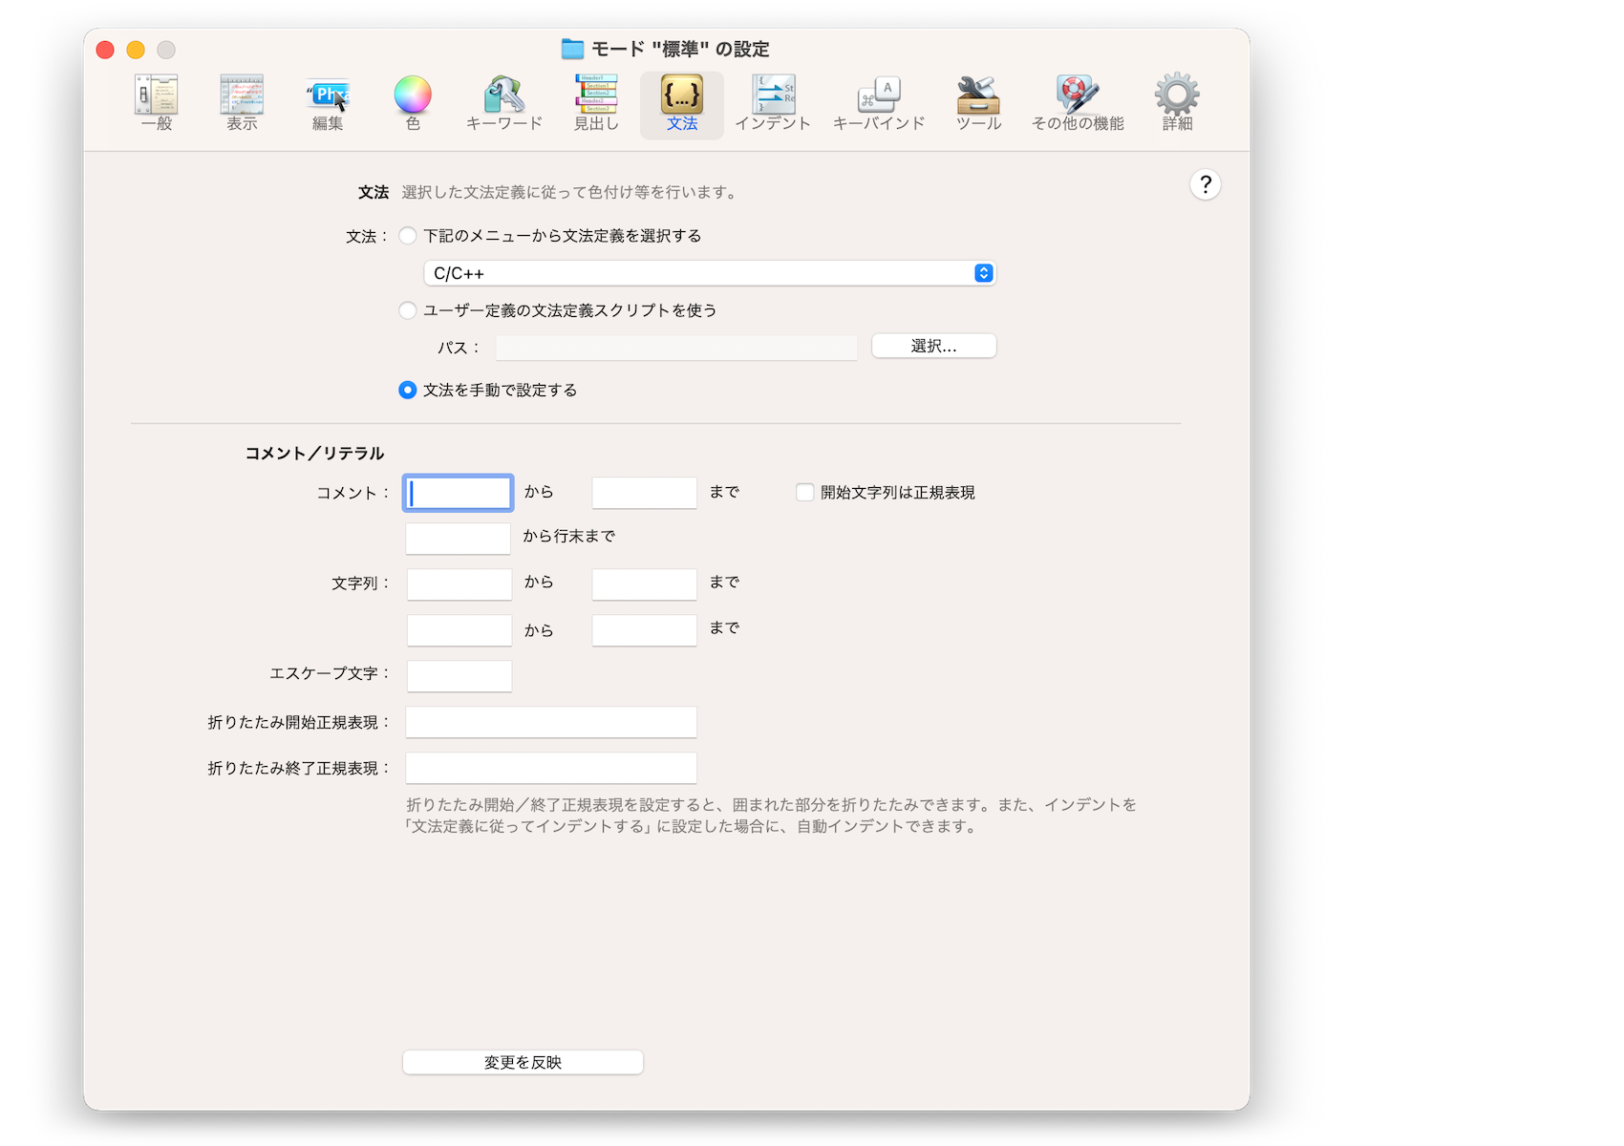
Task: Open the 詳細 (Advanced) gear pane
Action: point(1177,103)
